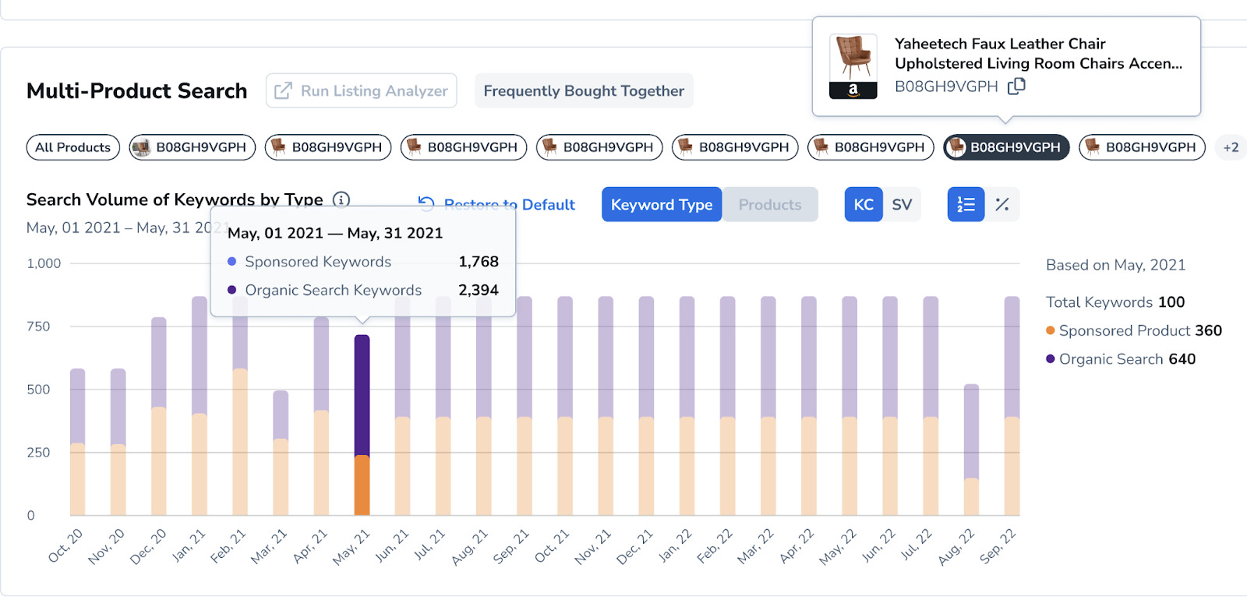Select the highlighted dark B08GH9VGPH product chip

tap(1006, 147)
